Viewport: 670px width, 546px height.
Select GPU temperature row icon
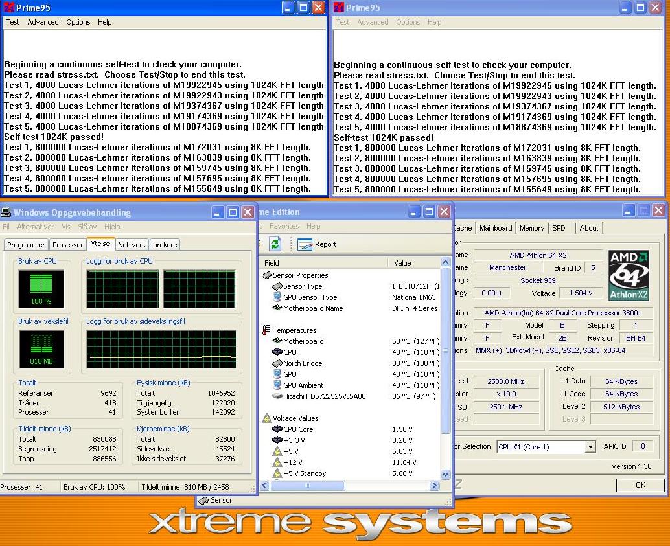pyautogui.click(x=277, y=374)
